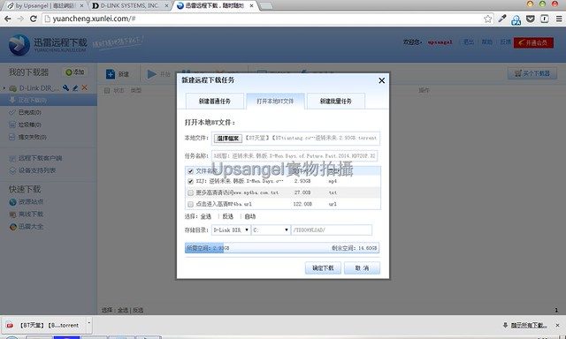Click the eyedropper extension icon
The width and height of the screenshot is (566, 339).
(x=502, y=19)
